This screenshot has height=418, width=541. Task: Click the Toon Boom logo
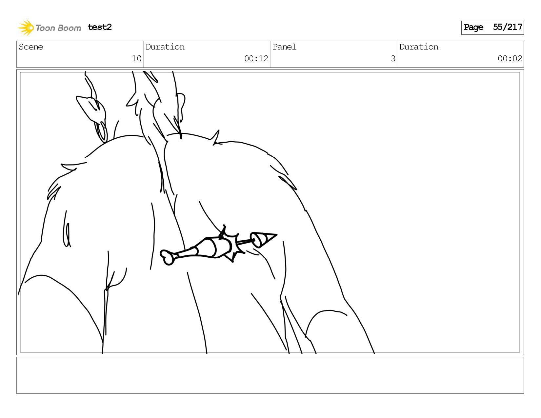pos(49,28)
